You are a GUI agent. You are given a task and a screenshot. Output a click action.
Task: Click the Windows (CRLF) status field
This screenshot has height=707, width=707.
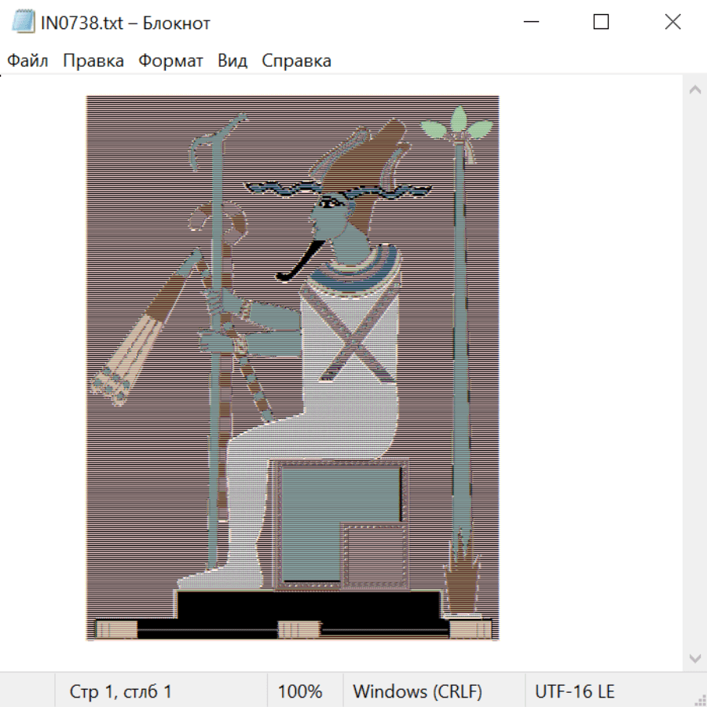tap(417, 691)
